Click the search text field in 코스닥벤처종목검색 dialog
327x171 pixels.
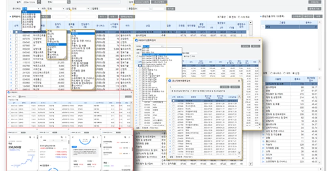point(195,87)
